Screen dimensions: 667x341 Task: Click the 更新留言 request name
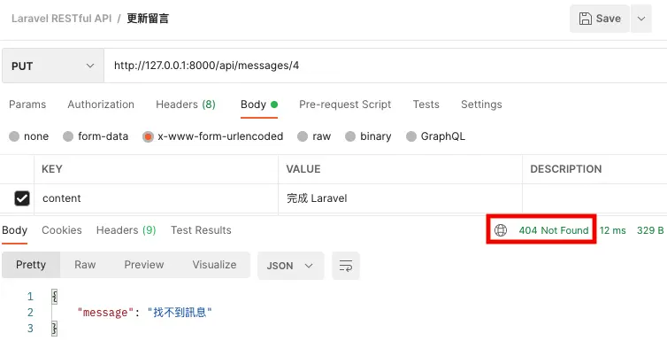pos(148,19)
